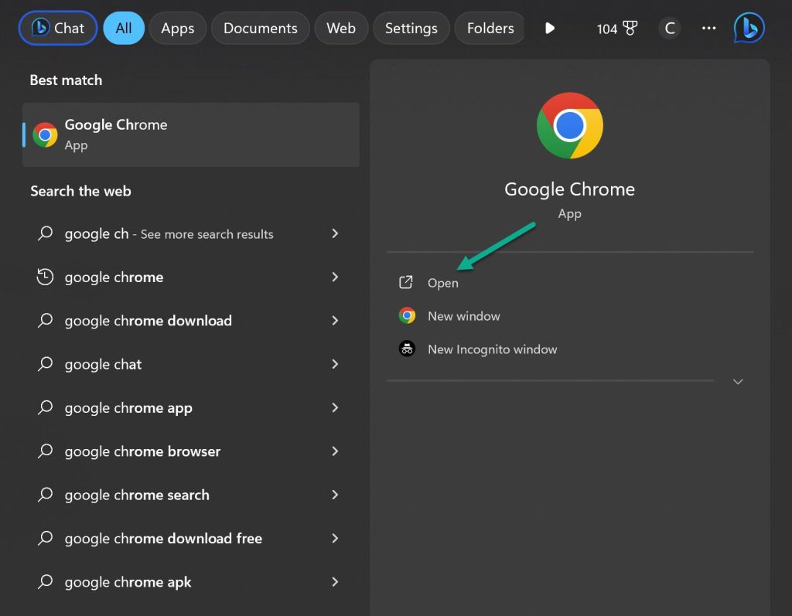Switch to the Documents filter tab
The image size is (792, 616).
(x=260, y=29)
